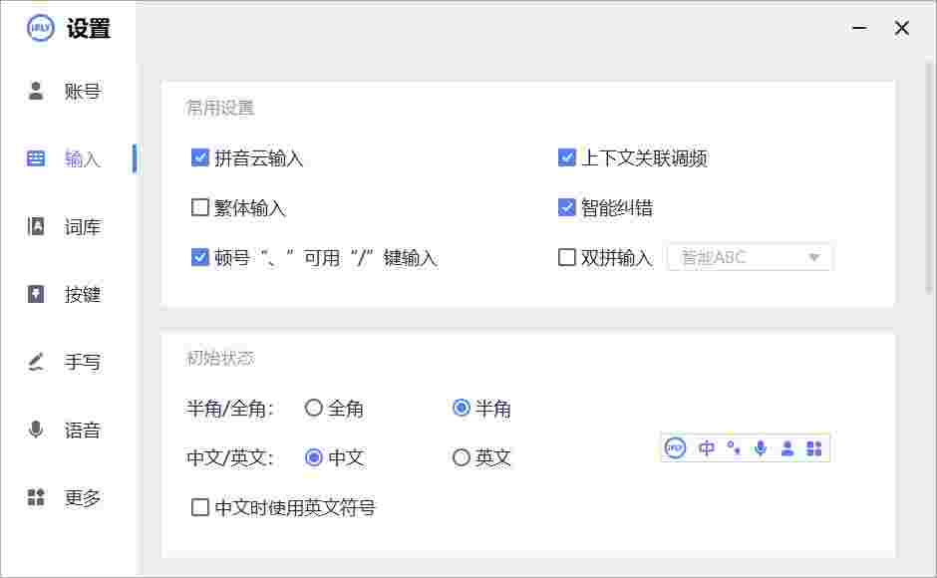The width and height of the screenshot is (937, 578).
Task: Select 全角 full-width radio button
Action: 315,408
